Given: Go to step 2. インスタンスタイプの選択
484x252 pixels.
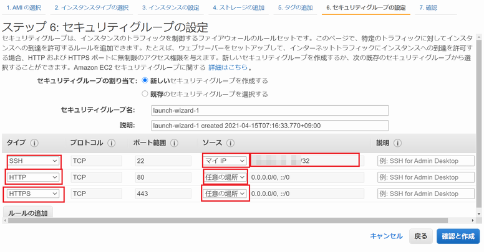Looking at the screenshot, I should coord(91,7).
